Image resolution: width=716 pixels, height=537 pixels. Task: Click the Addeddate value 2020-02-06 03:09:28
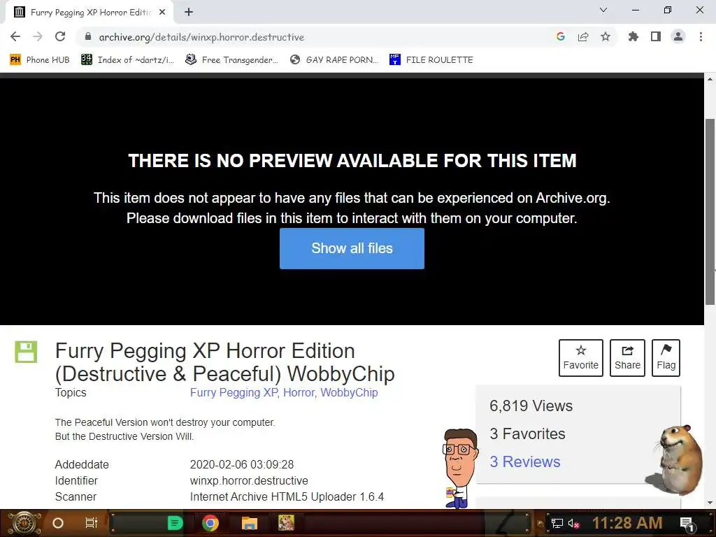click(x=241, y=464)
